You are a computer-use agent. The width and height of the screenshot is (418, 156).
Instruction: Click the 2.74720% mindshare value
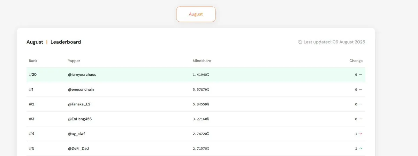click(x=201, y=134)
